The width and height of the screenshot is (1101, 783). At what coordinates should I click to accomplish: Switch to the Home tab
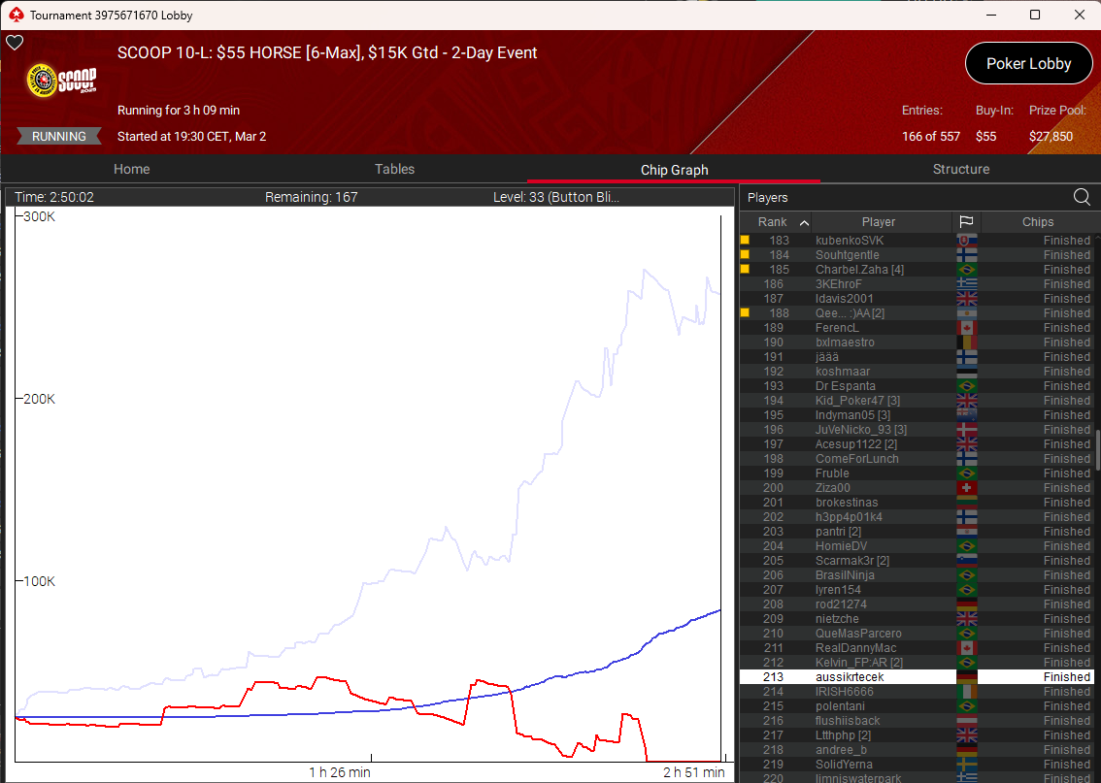(131, 169)
